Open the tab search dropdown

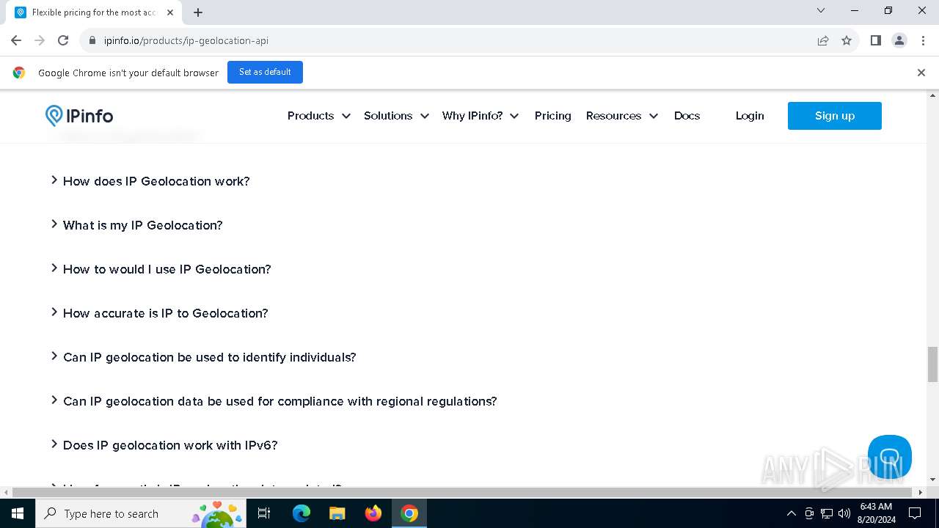[821, 10]
